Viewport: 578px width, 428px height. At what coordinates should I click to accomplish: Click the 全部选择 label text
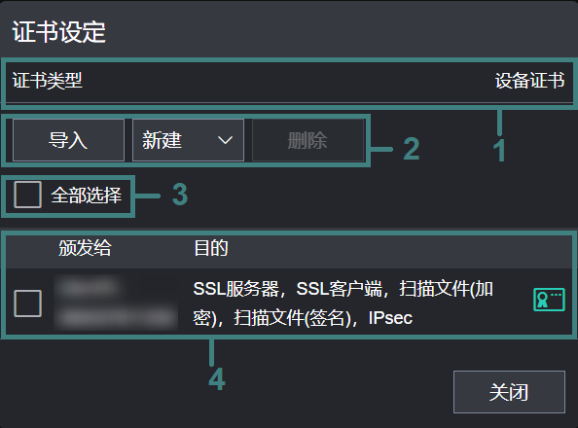(x=87, y=195)
